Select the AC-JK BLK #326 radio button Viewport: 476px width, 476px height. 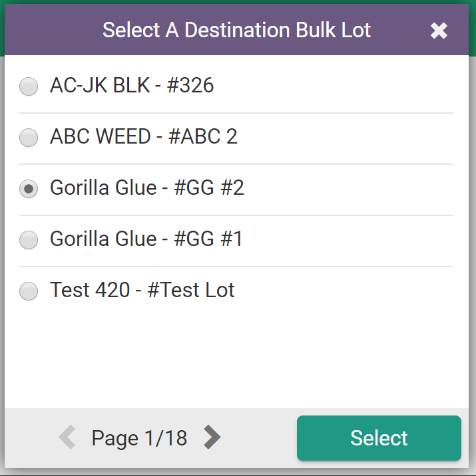29,86
